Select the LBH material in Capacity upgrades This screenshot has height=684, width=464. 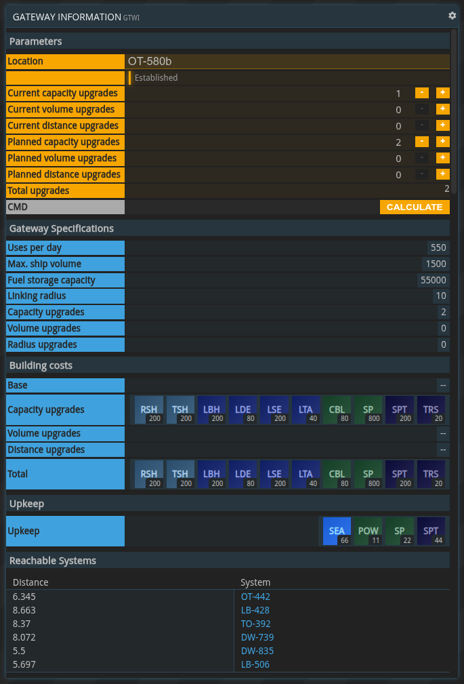tap(211, 409)
